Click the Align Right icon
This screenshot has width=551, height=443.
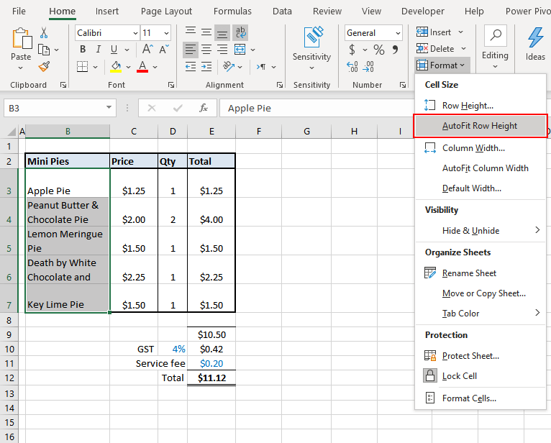tap(222, 49)
